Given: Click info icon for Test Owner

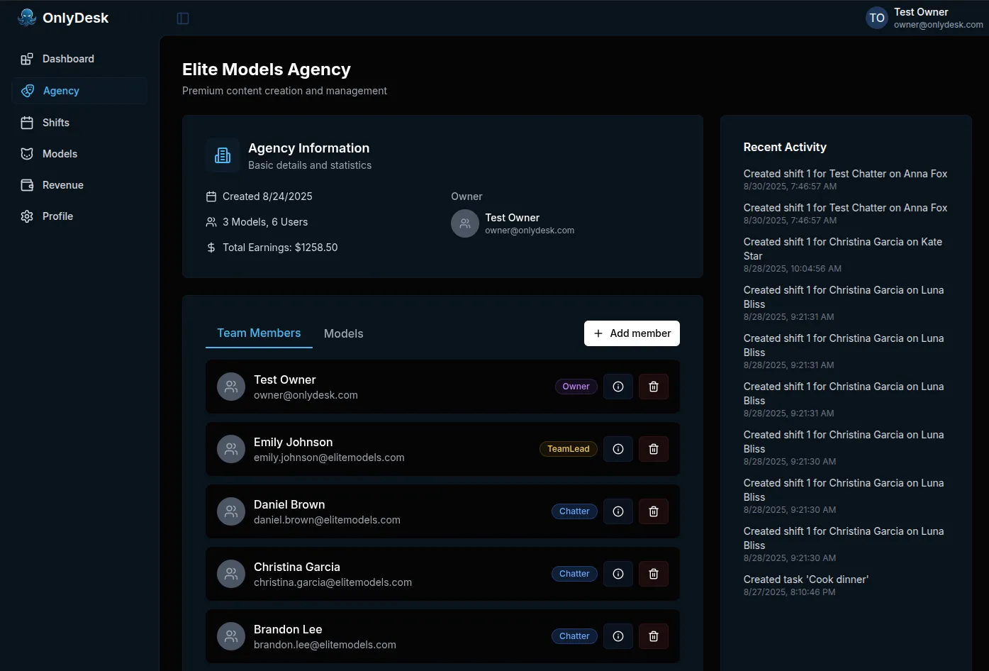Looking at the screenshot, I should [618, 387].
